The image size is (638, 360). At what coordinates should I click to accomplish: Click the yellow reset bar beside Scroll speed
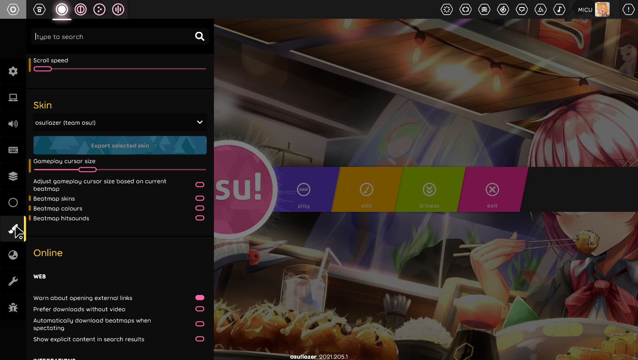pyautogui.click(x=30, y=65)
